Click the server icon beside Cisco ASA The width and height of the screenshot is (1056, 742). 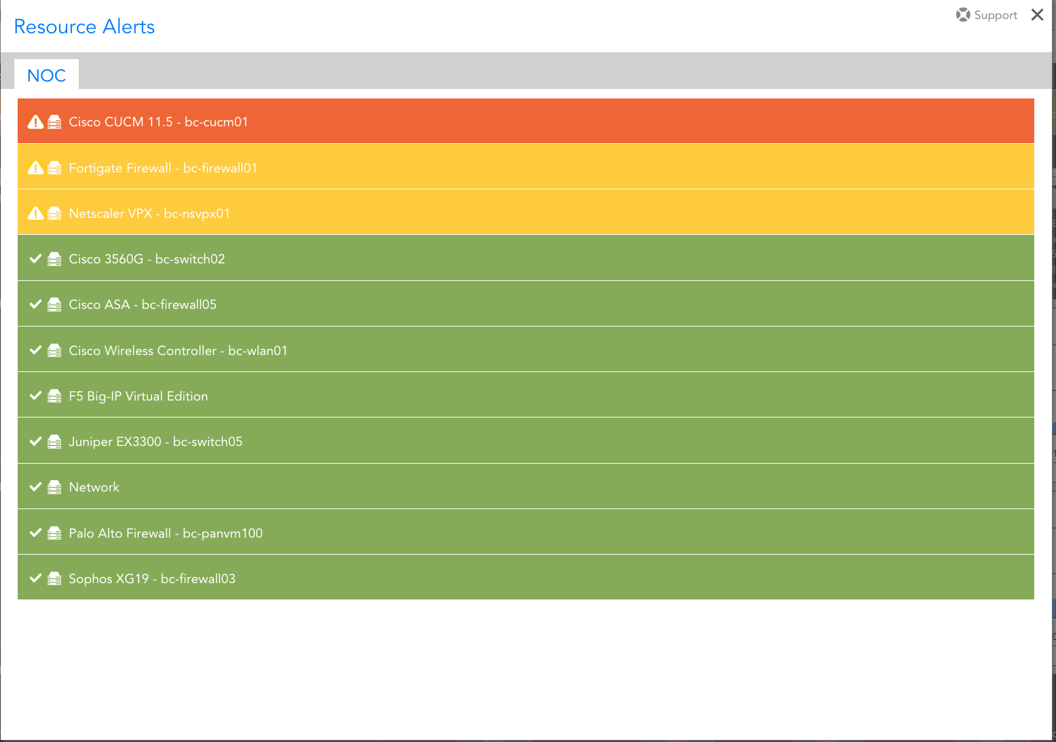(x=54, y=304)
